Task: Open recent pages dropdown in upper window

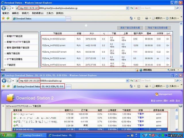Action: pos(13,8)
